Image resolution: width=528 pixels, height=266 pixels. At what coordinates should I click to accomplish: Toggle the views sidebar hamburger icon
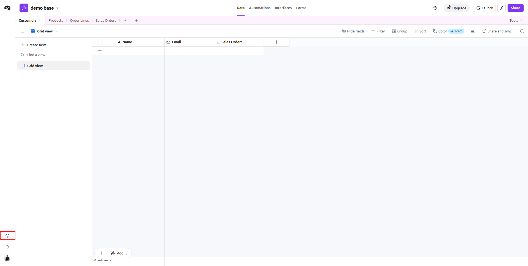[x=23, y=31]
